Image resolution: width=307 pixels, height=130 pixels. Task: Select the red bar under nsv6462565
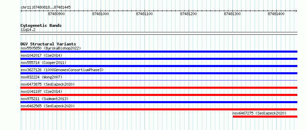coord(159,109)
